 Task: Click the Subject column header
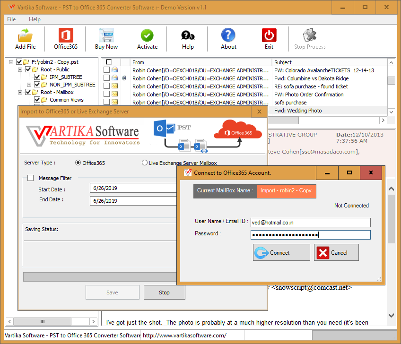coord(330,62)
